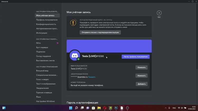Show hidden system tray icons
This screenshot has height=111, width=198.
click(x=166, y=108)
